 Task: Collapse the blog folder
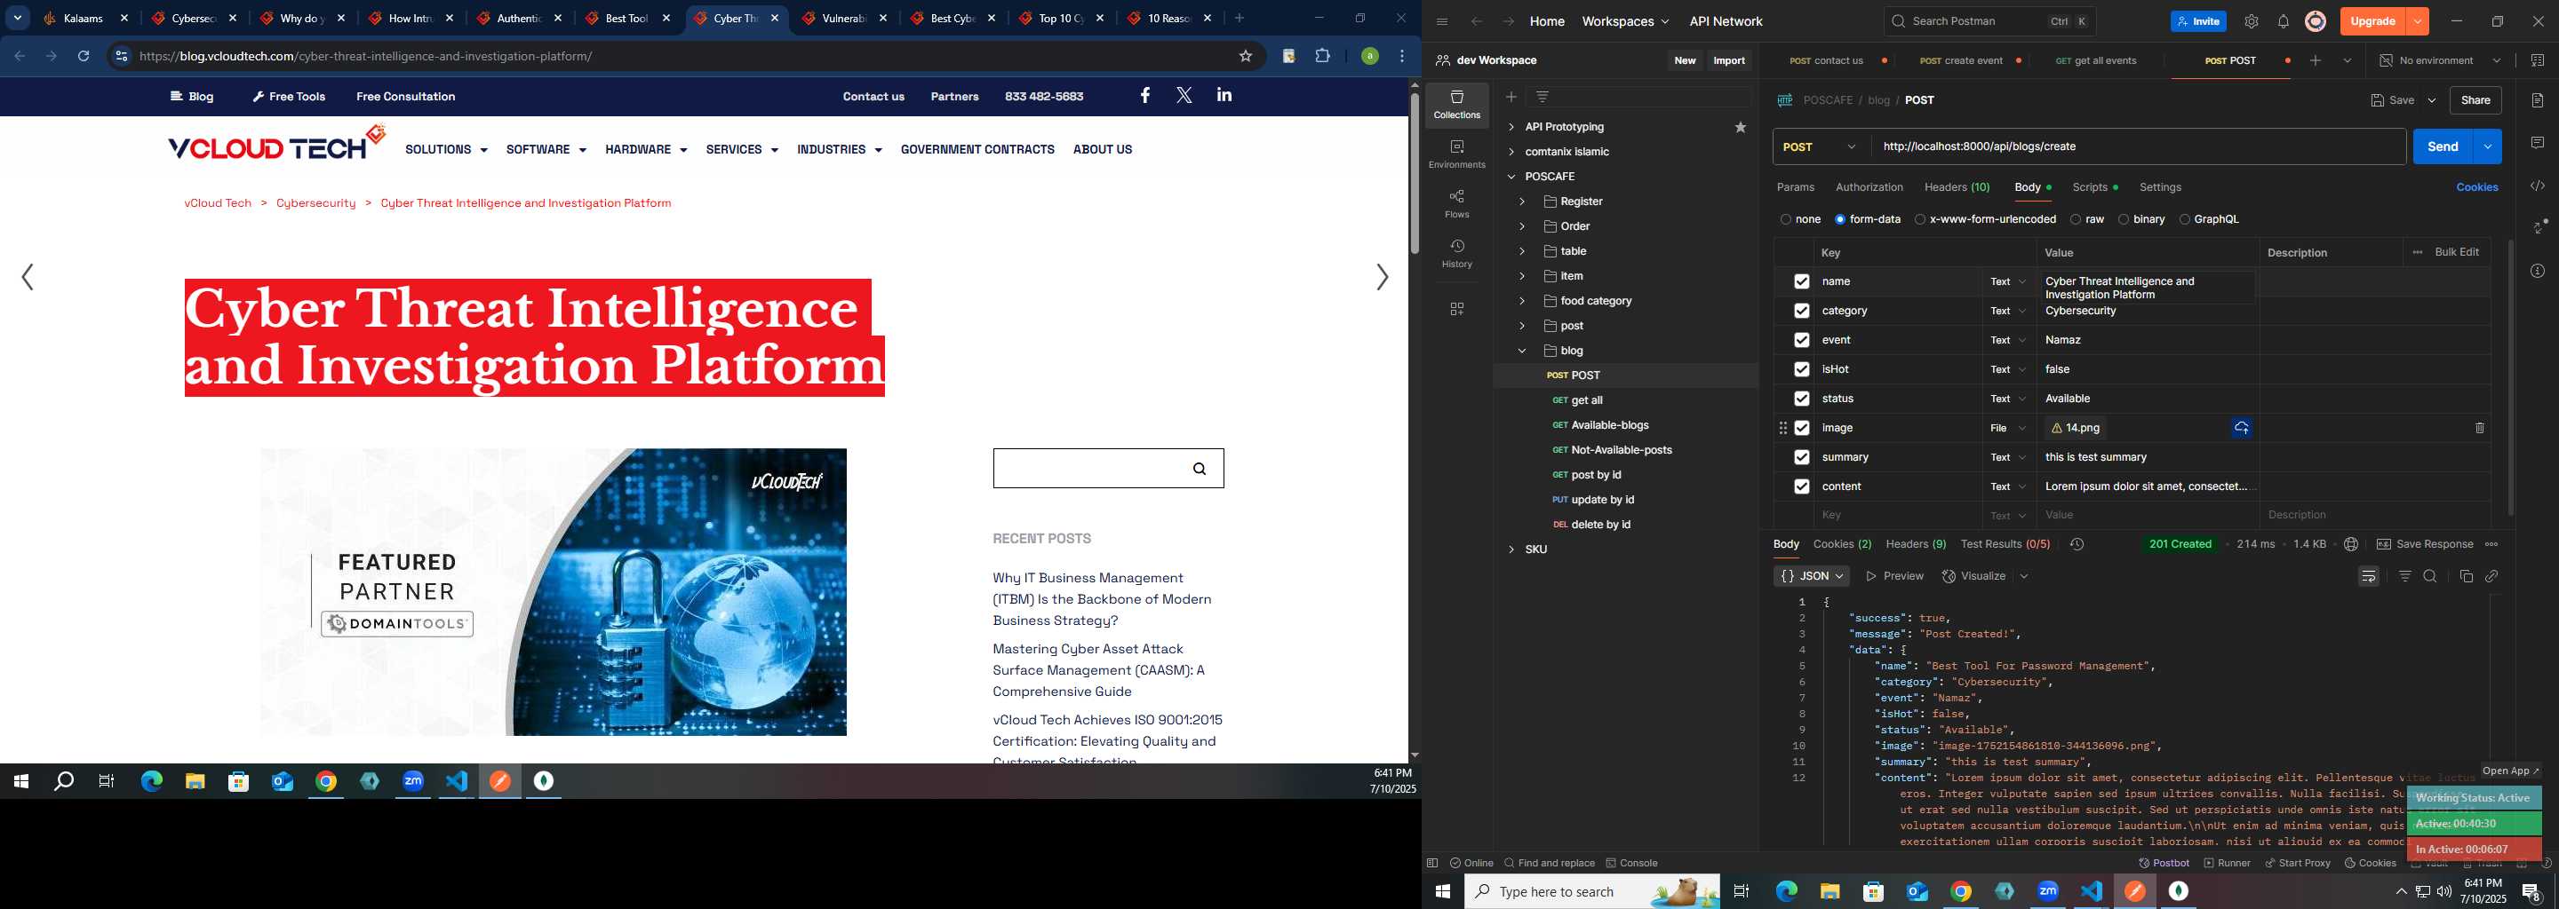tap(1521, 351)
